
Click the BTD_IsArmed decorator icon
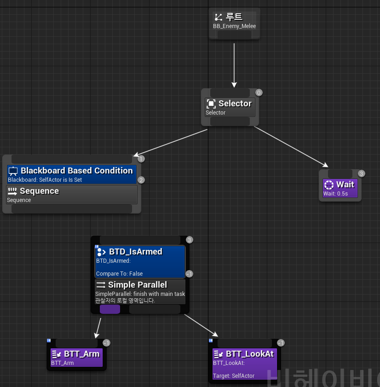click(101, 252)
